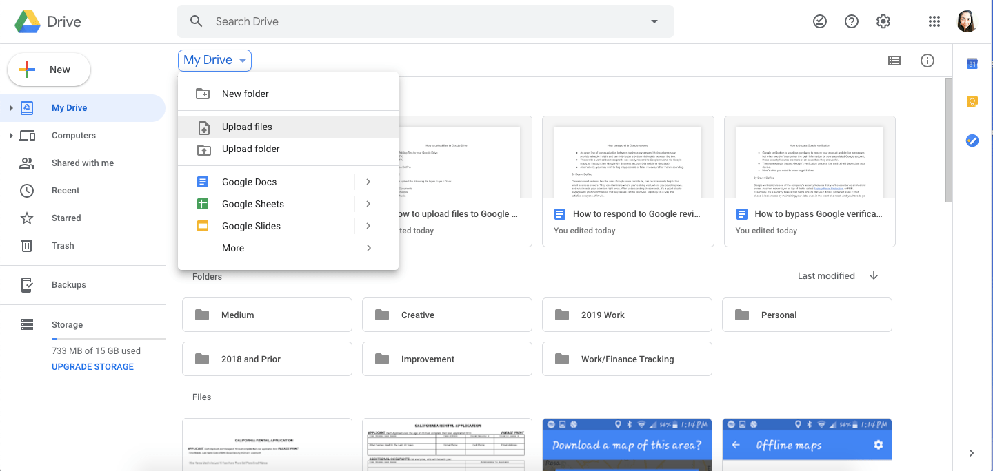The image size is (993, 471).
Task: Expand the Google Docs submenu arrow
Action: tap(368, 182)
